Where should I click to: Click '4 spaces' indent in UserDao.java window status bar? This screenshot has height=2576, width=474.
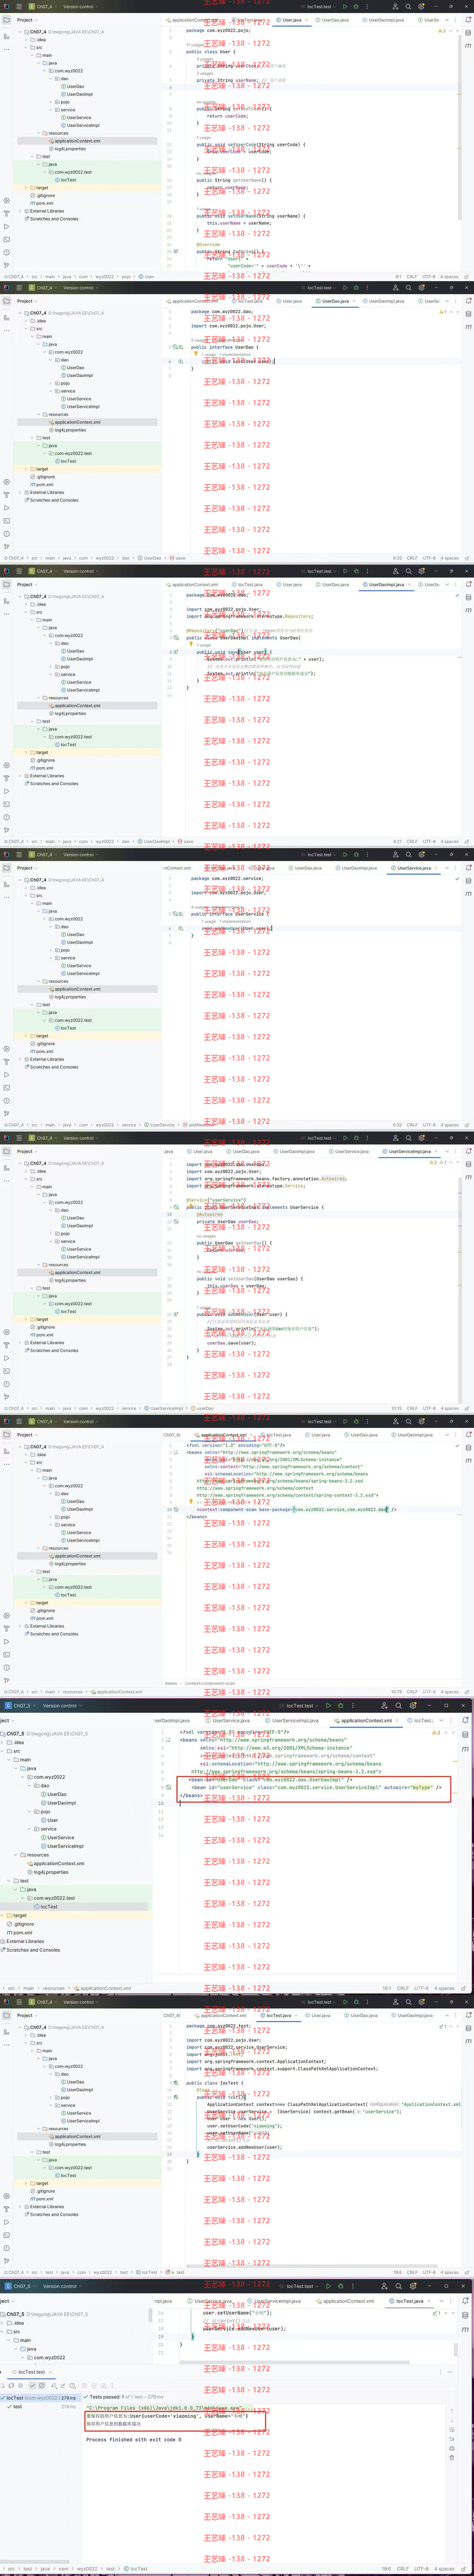click(x=450, y=558)
